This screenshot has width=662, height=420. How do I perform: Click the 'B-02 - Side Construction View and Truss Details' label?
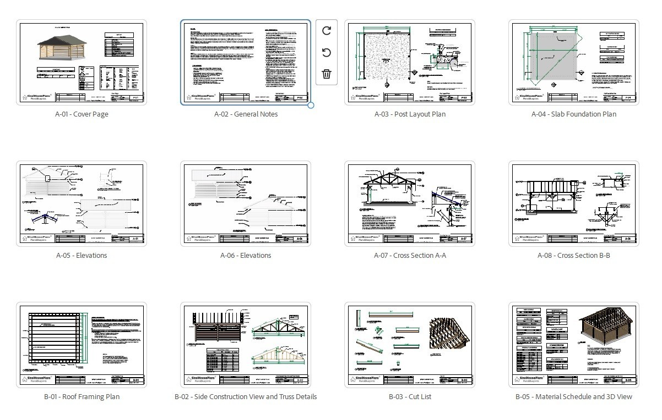point(246,396)
